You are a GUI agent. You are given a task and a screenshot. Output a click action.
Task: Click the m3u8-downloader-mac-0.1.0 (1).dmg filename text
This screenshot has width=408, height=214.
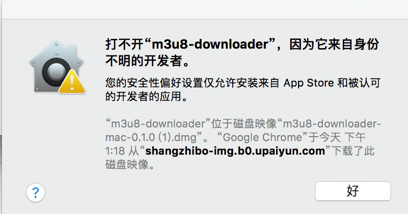243,130
